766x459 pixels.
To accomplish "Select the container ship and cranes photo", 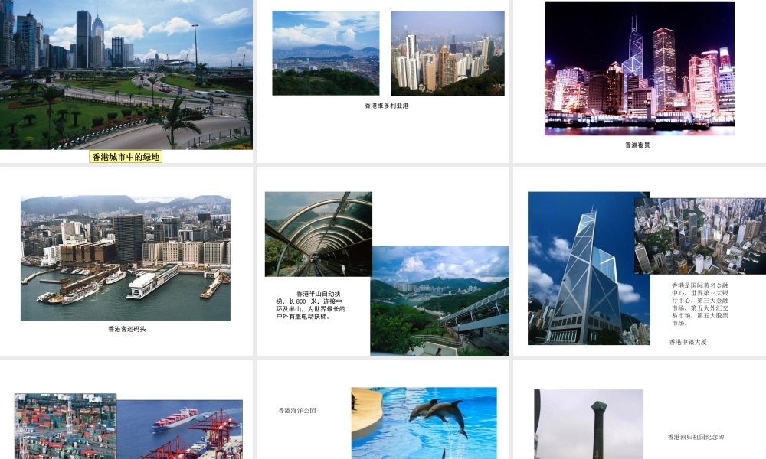I will click(179, 430).
